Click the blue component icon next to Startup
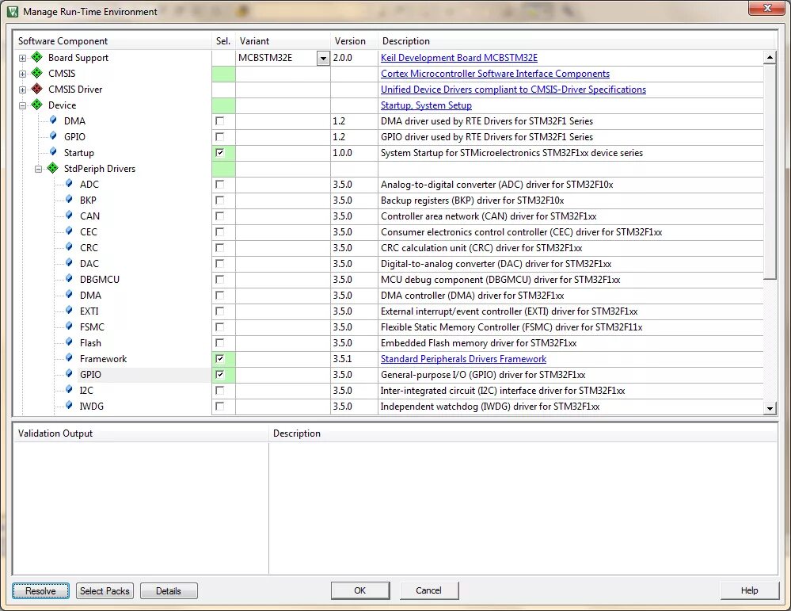 [x=53, y=152]
